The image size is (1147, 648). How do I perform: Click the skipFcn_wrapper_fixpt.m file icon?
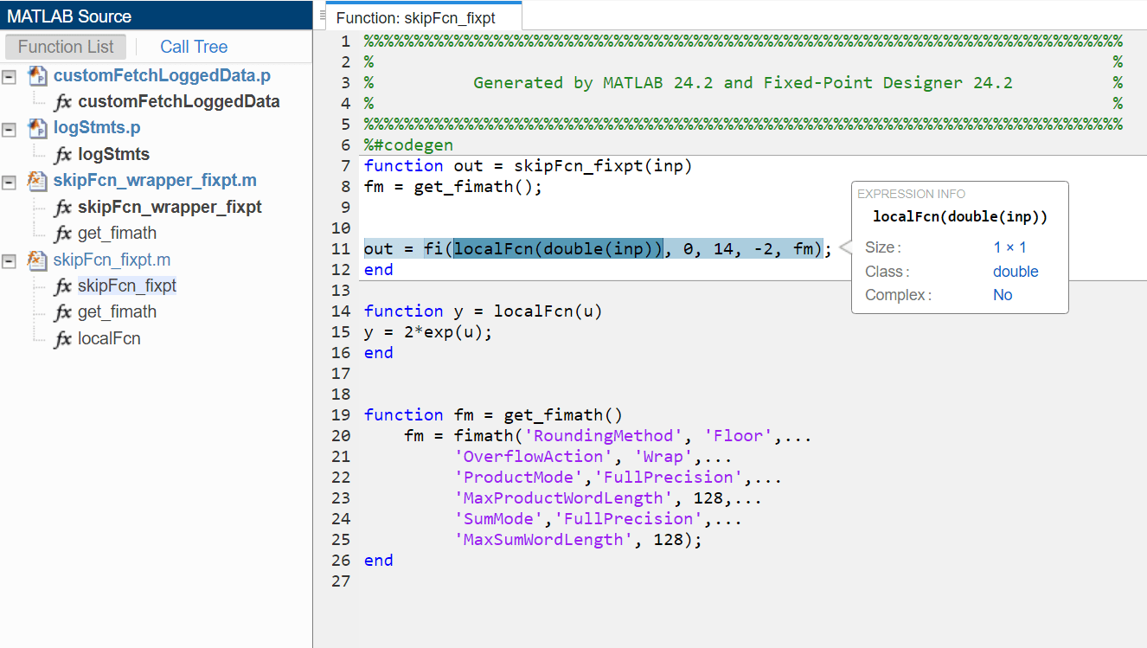click(37, 181)
